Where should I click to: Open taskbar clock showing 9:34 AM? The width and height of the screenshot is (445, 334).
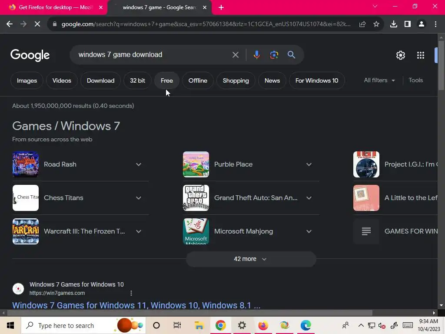[428, 325]
